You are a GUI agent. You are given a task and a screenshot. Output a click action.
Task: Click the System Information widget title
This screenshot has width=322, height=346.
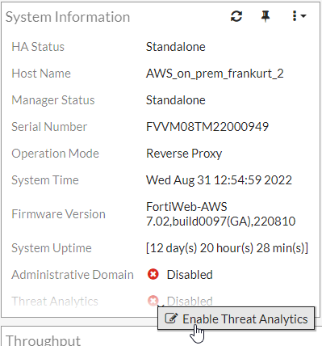68,17
